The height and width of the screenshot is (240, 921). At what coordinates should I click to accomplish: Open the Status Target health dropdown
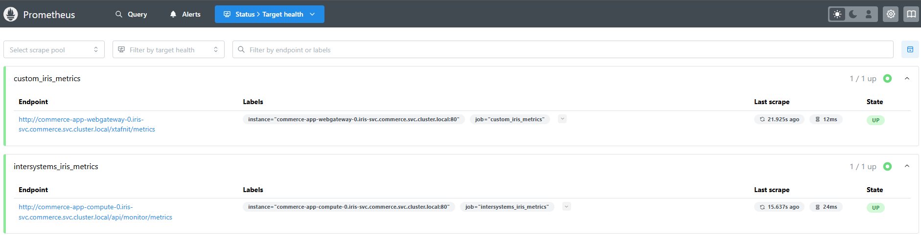pos(269,14)
